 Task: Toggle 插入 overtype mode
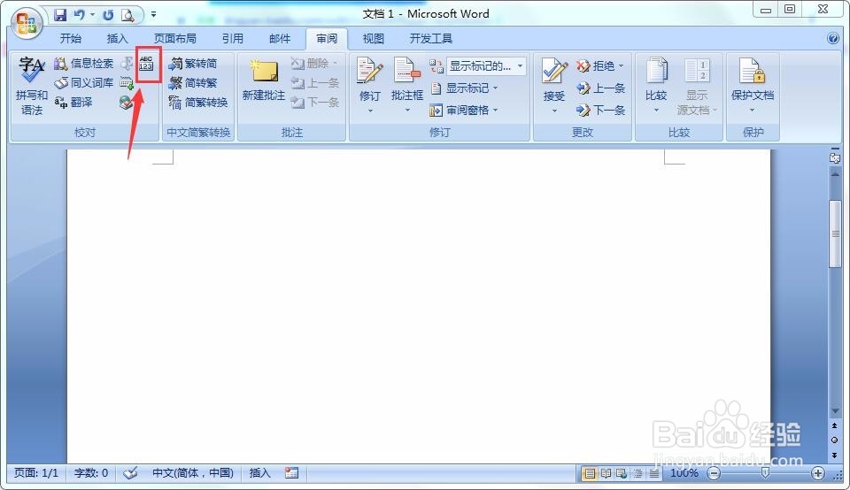(x=259, y=473)
